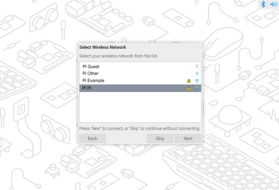
Task: Select the Pi Example network
Action: (x=123, y=81)
